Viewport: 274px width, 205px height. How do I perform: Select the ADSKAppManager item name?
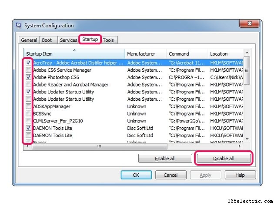click(52, 106)
